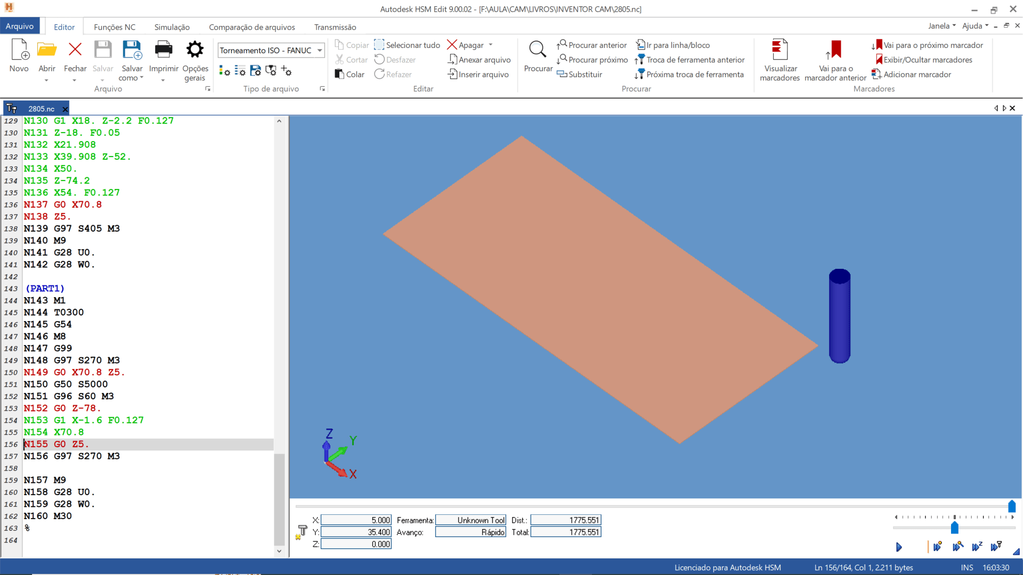
Task: Open Torneamento ISO - FANUC dropdown
Action: (320, 51)
